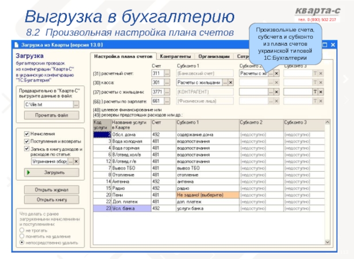Image resolution: width=354 pixels, height=259 pixels.
Task: Maximize the Загрузка из Кварты window
Action: pyautogui.click(x=325, y=45)
